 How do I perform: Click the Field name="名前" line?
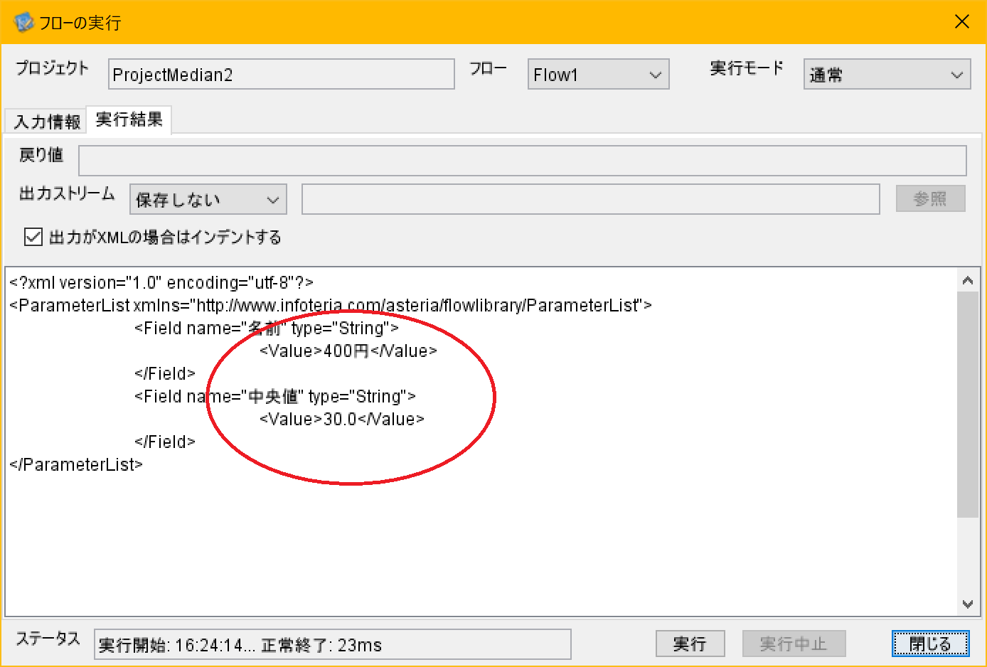coord(267,328)
